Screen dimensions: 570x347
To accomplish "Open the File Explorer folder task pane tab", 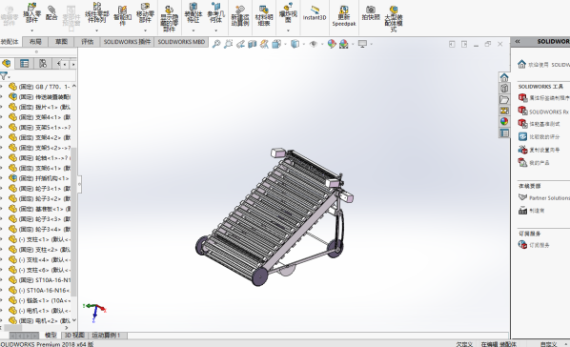I will point(504,99).
